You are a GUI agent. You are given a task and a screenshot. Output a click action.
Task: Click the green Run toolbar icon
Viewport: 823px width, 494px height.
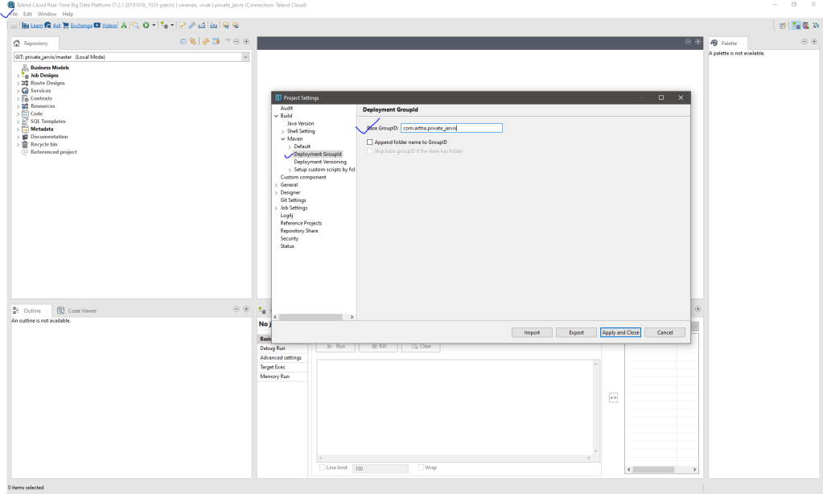tap(146, 25)
